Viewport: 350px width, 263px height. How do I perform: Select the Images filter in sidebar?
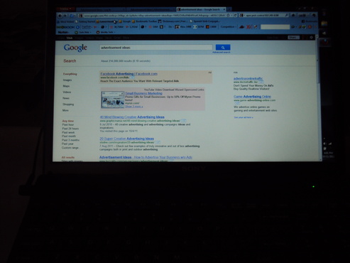pyautogui.click(x=67, y=80)
